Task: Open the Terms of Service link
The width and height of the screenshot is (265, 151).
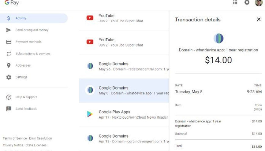Action: (15, 138)
